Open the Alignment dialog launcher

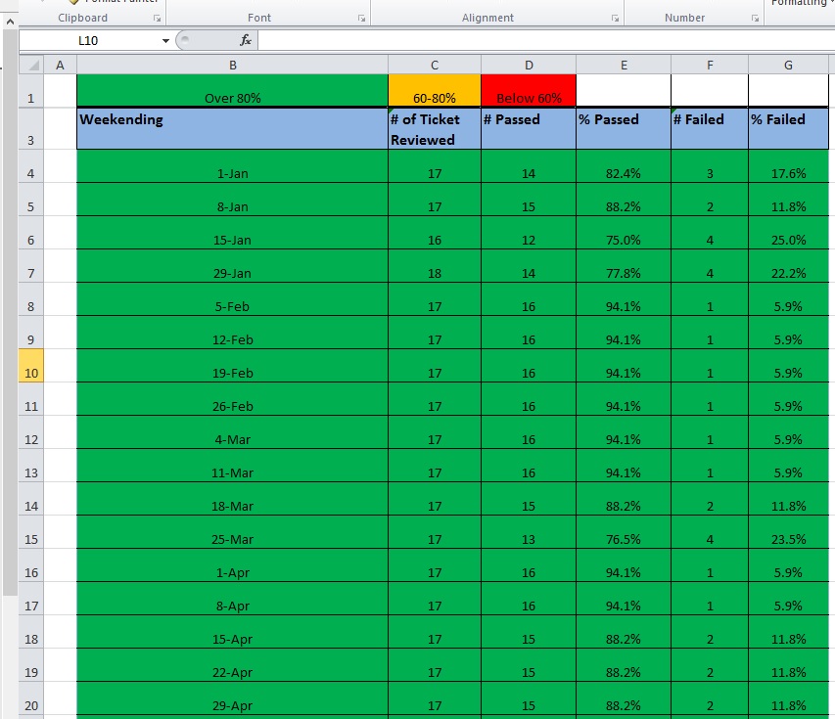(615, 18)
